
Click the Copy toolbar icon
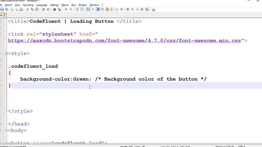coord(32,9)
